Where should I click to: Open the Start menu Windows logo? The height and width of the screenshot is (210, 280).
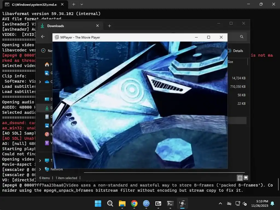point(98,203)
